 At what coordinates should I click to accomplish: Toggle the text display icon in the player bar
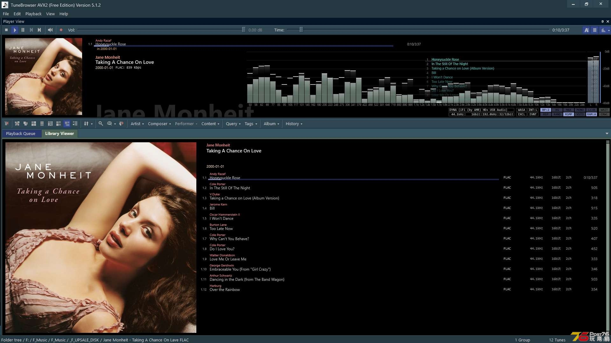pyautogui.click(x=586, y=30)
